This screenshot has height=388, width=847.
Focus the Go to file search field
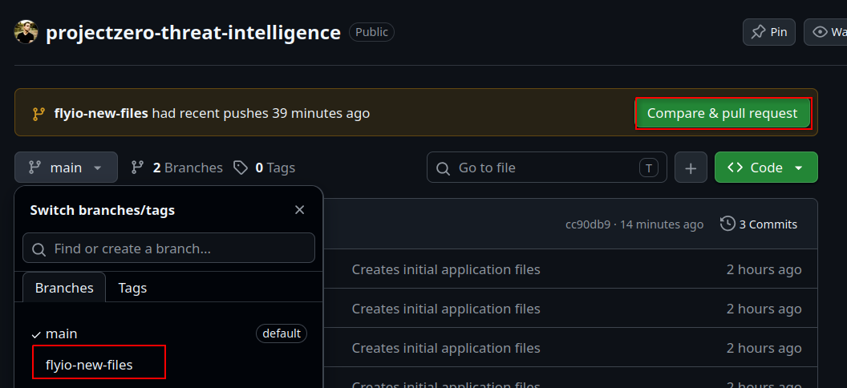547,168
